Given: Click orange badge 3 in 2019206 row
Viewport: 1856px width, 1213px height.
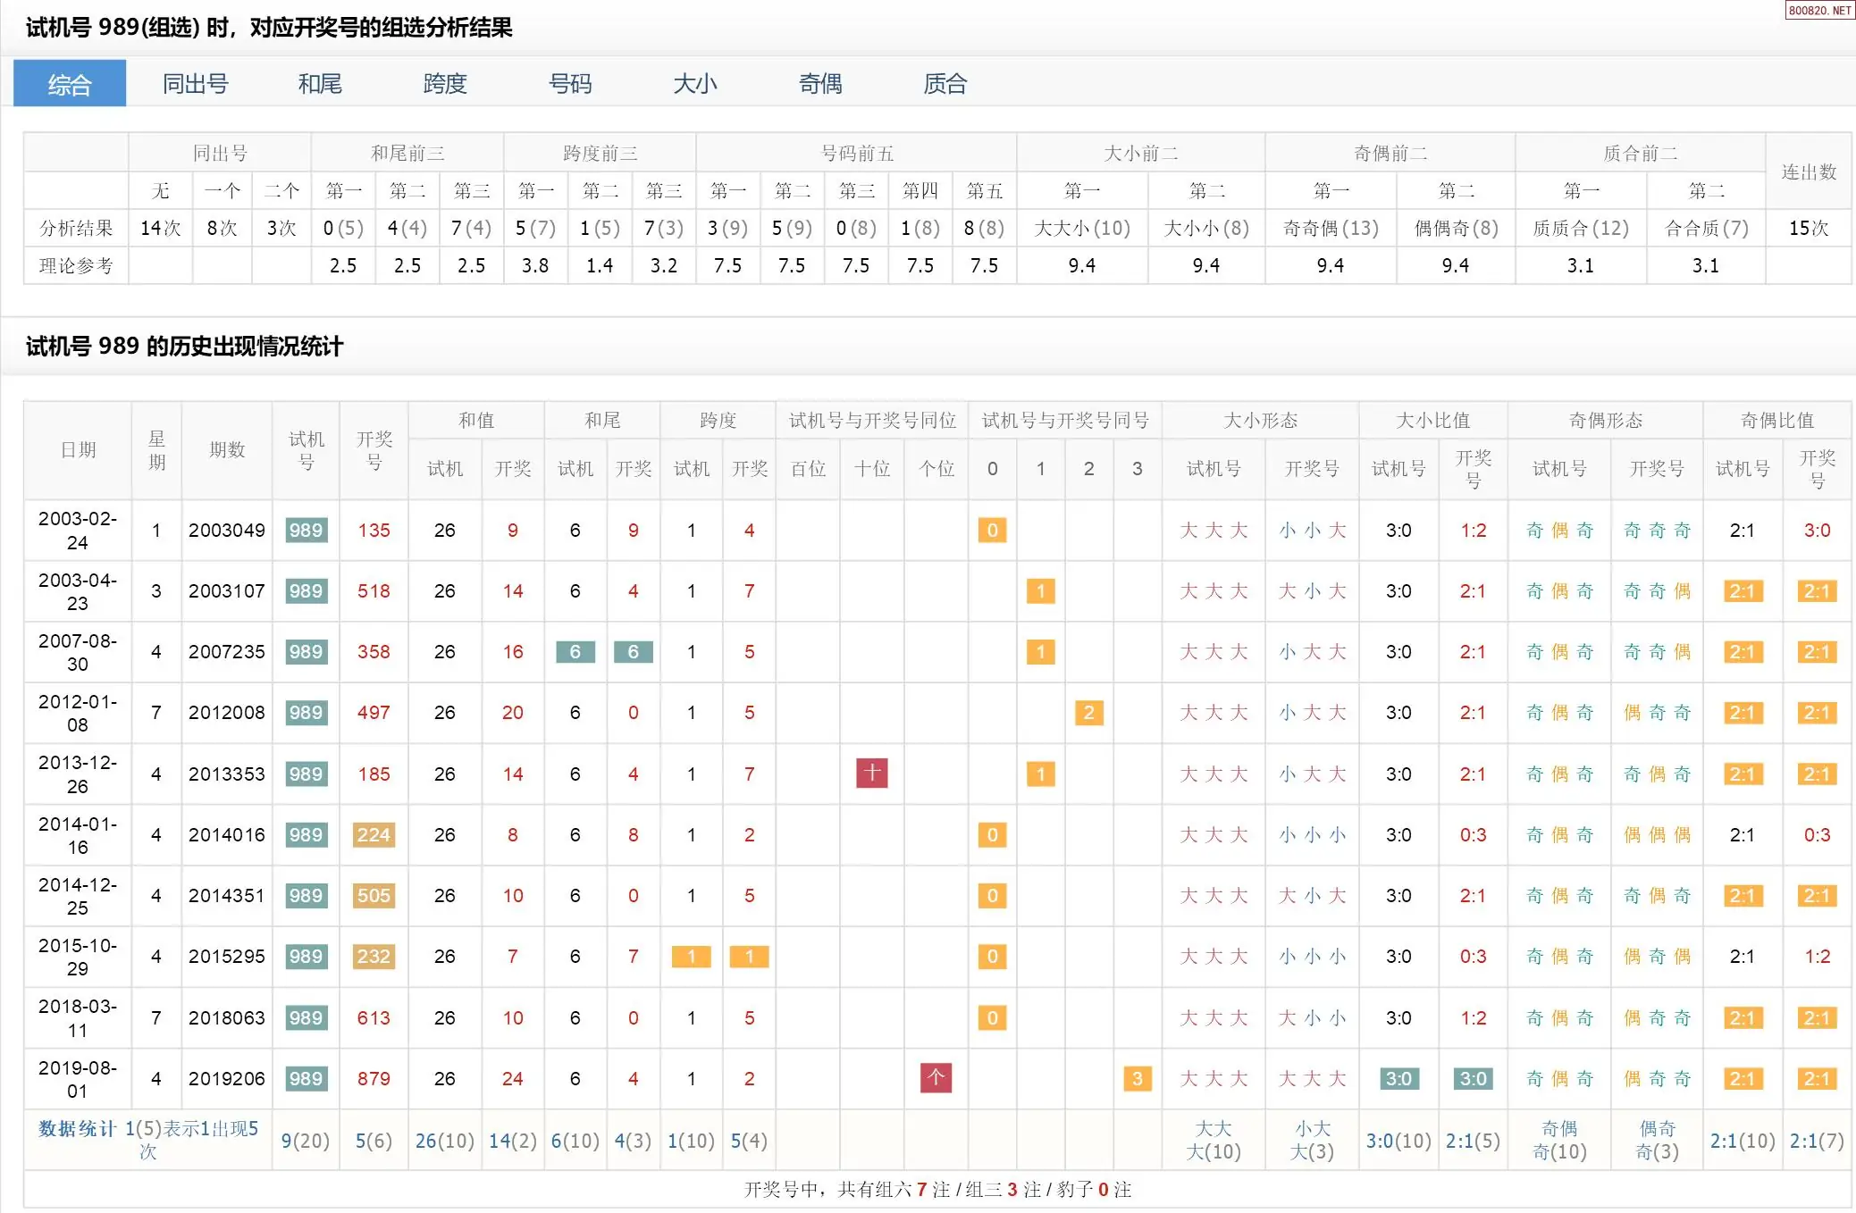Looking at the screenshot, I should pos(1137,1078).
